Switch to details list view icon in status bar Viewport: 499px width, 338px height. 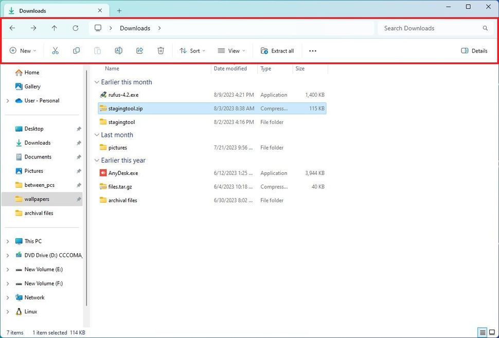coord(483,332)
